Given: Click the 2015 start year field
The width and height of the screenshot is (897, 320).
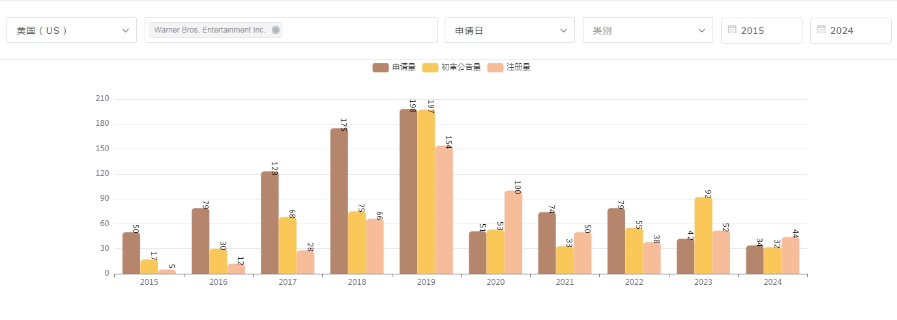Looking at the screenshot, I should [761, 30].
